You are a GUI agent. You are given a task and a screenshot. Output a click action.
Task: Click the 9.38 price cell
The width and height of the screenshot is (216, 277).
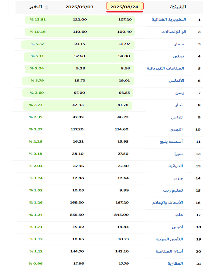(x=81, y=68)
